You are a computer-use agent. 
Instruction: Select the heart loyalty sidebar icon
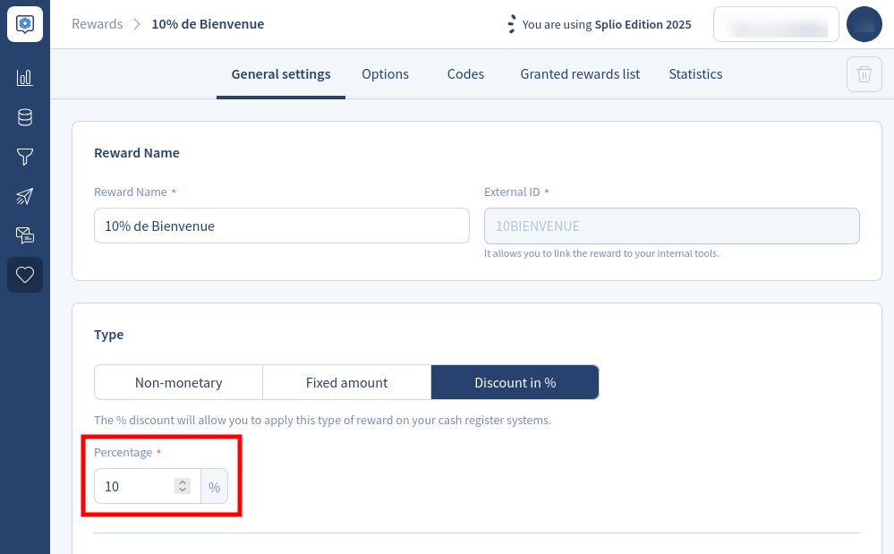click(x=25, y=275)
